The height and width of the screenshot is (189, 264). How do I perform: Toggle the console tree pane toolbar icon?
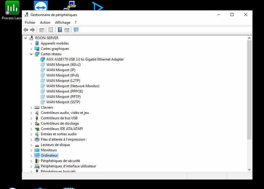(x=42, y=30)
